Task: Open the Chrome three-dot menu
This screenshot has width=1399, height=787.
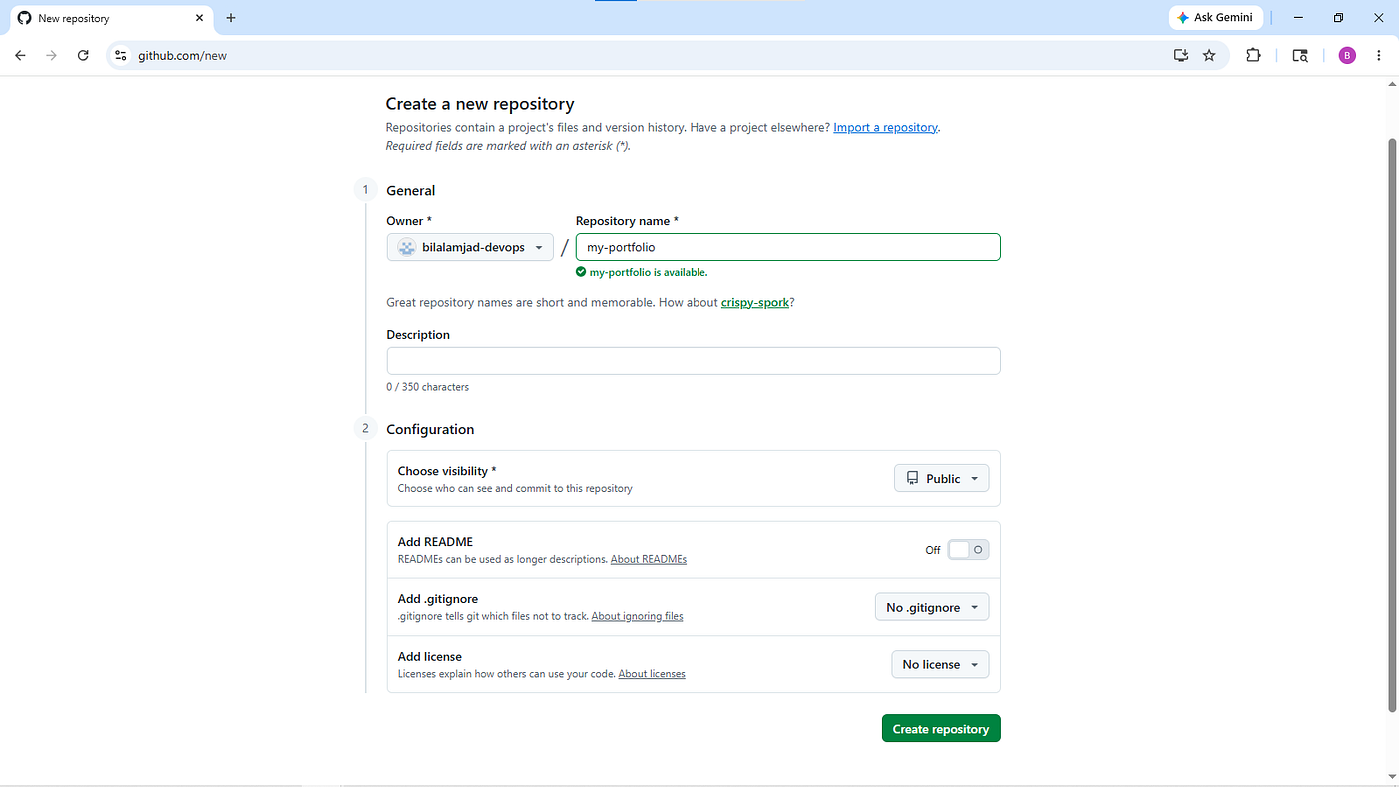Action: [x=1379, y=56]
